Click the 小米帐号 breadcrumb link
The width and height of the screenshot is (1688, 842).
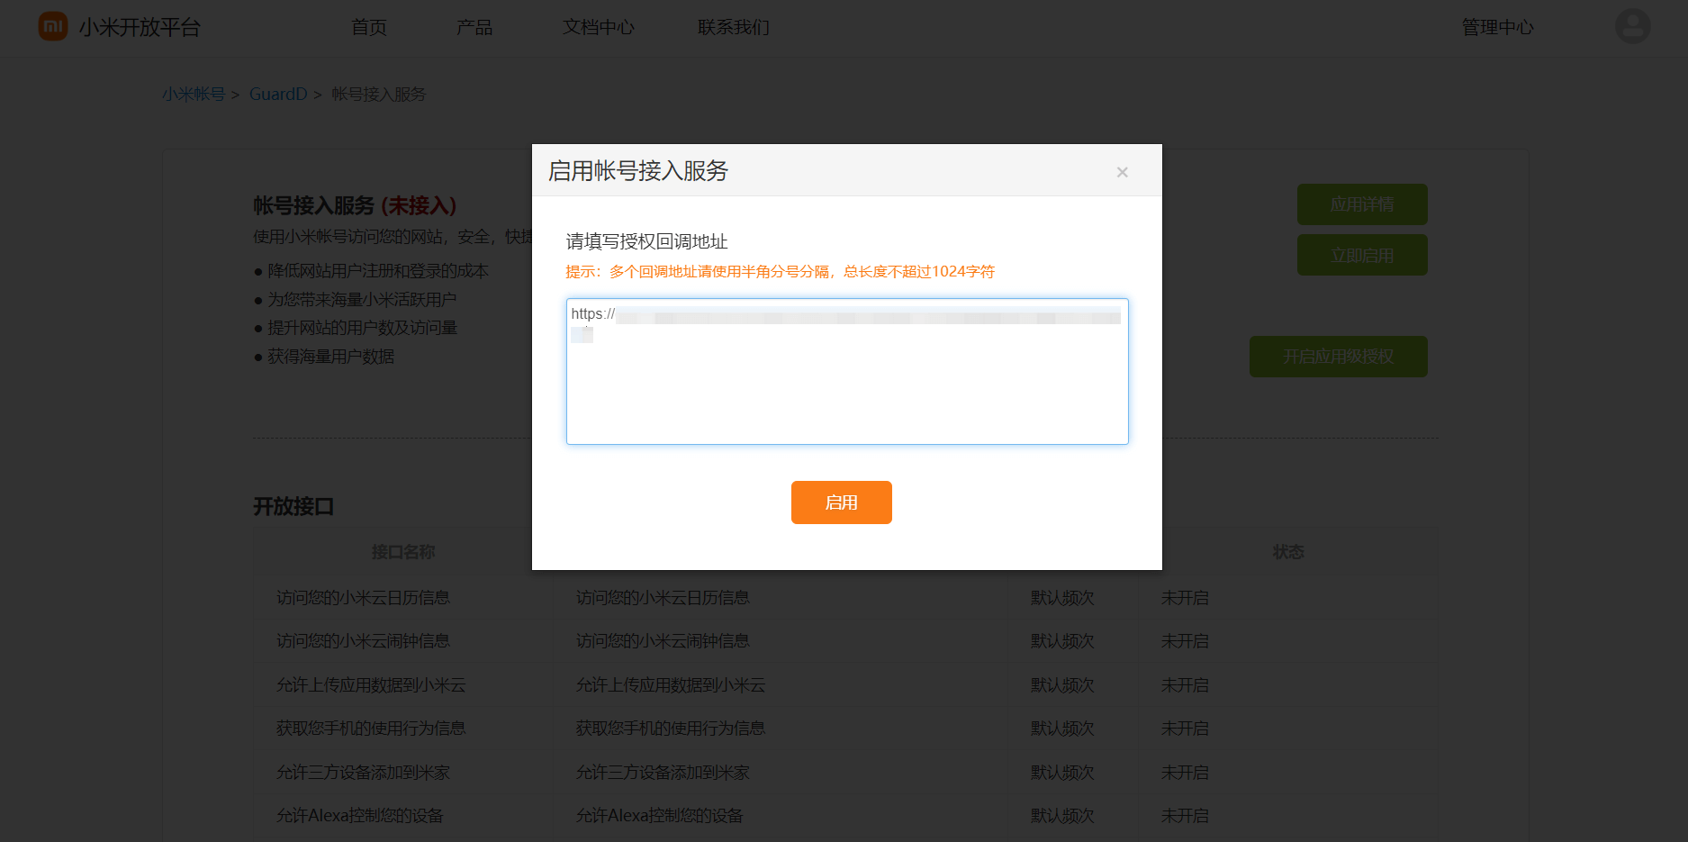click(x=194, y=95)
